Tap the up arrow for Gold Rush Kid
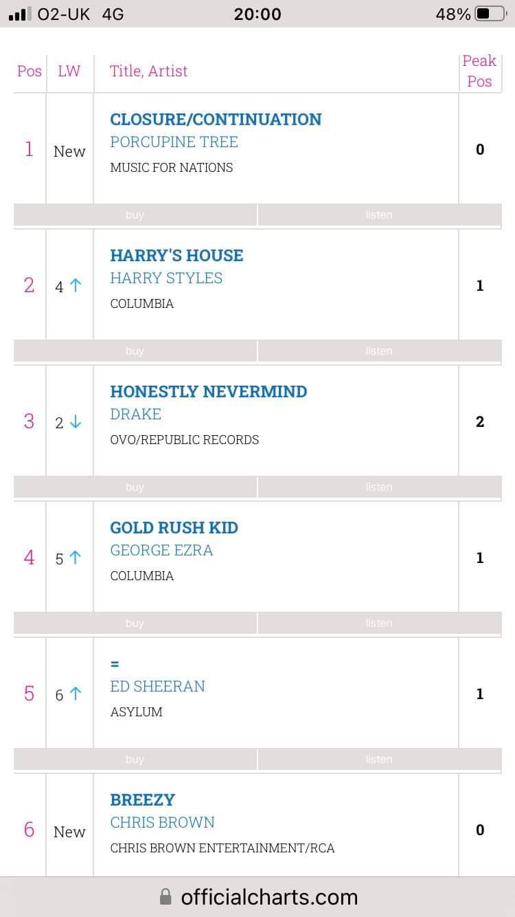 76,559
